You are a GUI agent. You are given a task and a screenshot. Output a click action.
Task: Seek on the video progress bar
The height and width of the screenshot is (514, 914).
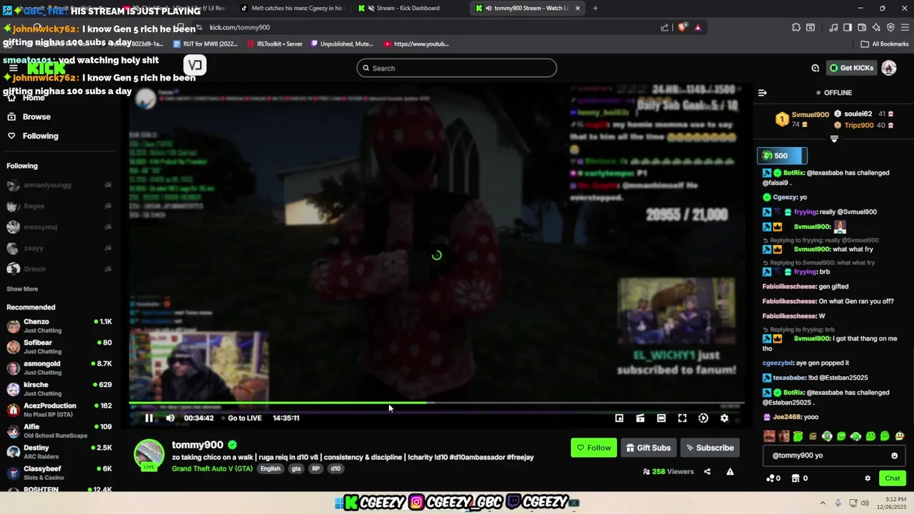(x=436, y=403)
